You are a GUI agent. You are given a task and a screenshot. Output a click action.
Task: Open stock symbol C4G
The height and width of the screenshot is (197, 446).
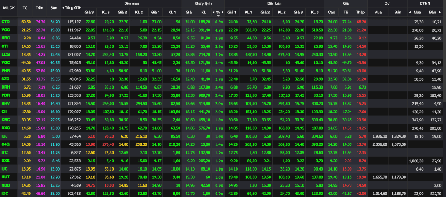tap(5, 144)
